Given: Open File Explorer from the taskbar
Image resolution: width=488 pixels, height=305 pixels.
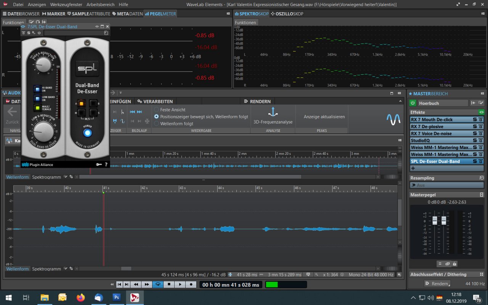Looking at the screenshot, I should coord(45,297).
